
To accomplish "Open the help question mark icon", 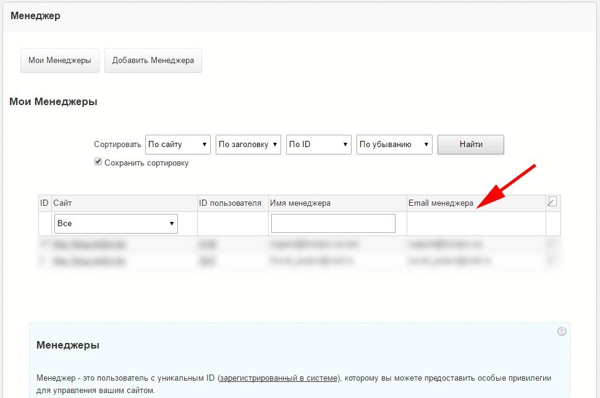I will [561, 332].
